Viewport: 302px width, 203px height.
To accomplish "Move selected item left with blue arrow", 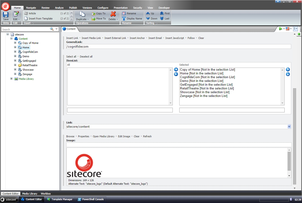I will [x=176, y=74].
